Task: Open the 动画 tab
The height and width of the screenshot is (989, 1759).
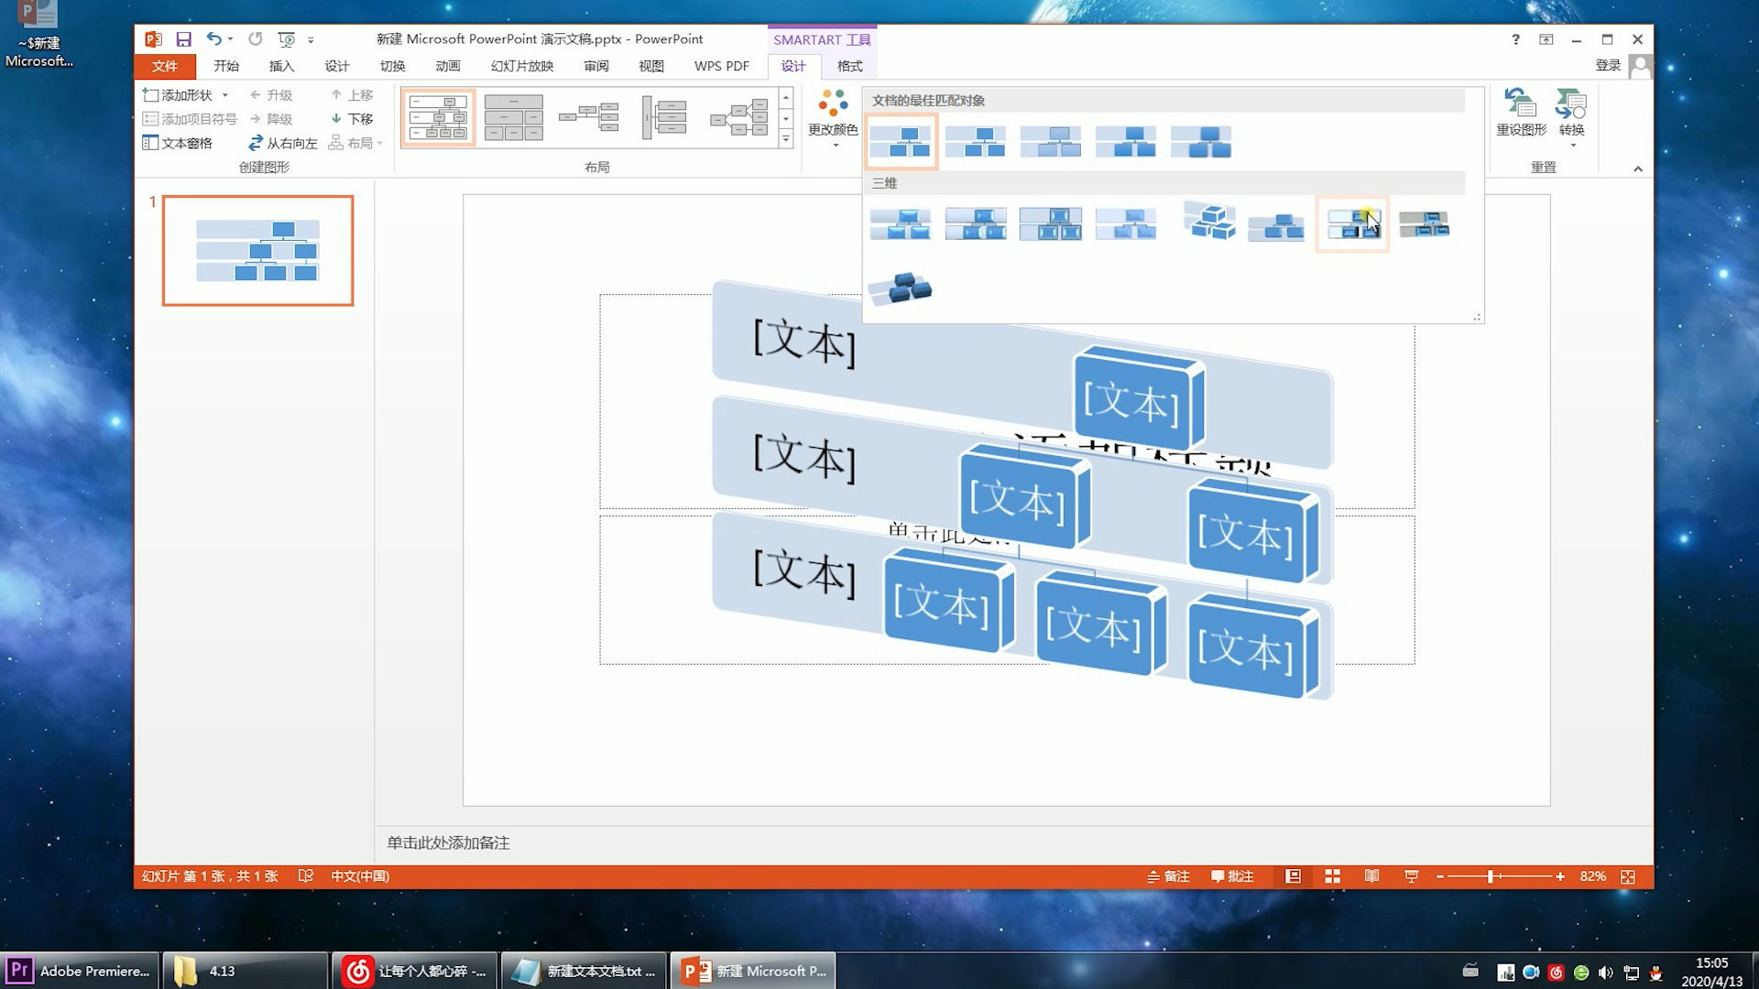Action: [448, 66]
